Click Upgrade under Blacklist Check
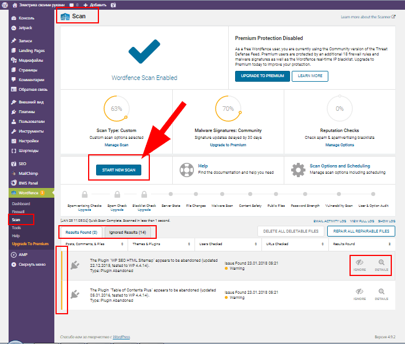 coord(144,210)
